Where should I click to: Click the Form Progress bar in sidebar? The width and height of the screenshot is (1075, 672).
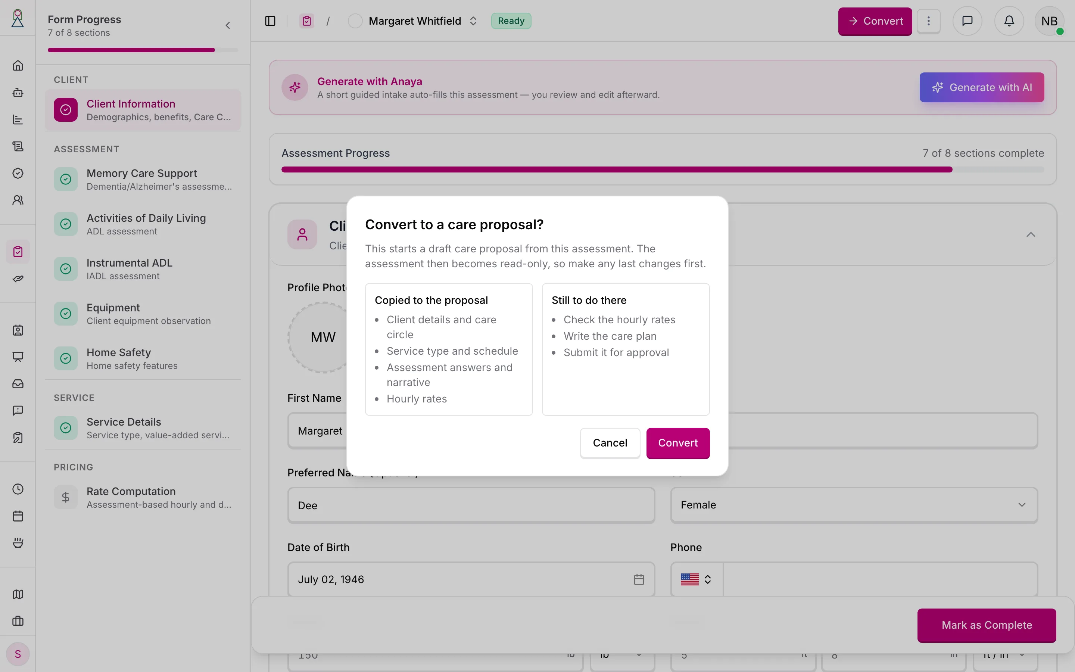(x=143, y=50)
